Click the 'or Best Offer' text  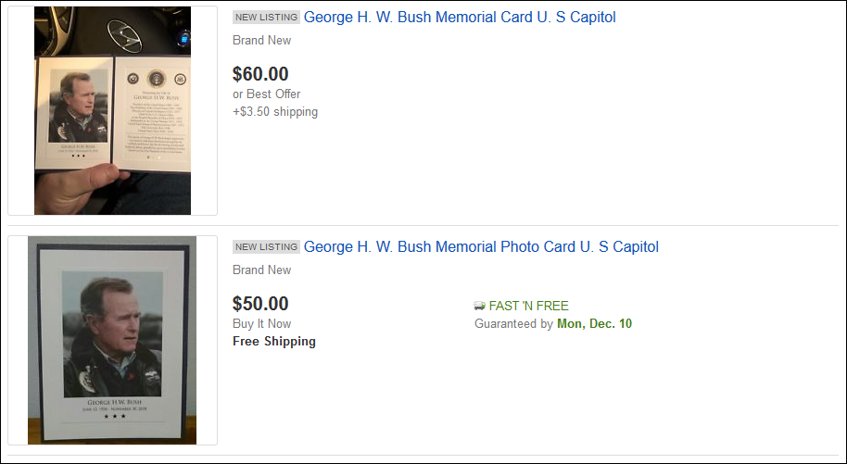pyautogui.click(x=267, y=94)
